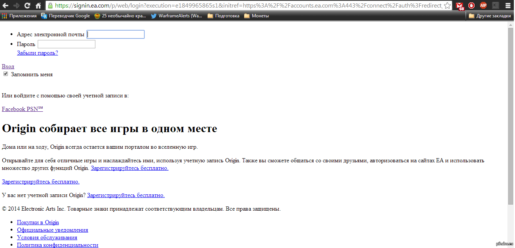
Task: Open the WarframeAlerts Twitter bookmark
Action: tap(177, 16)
